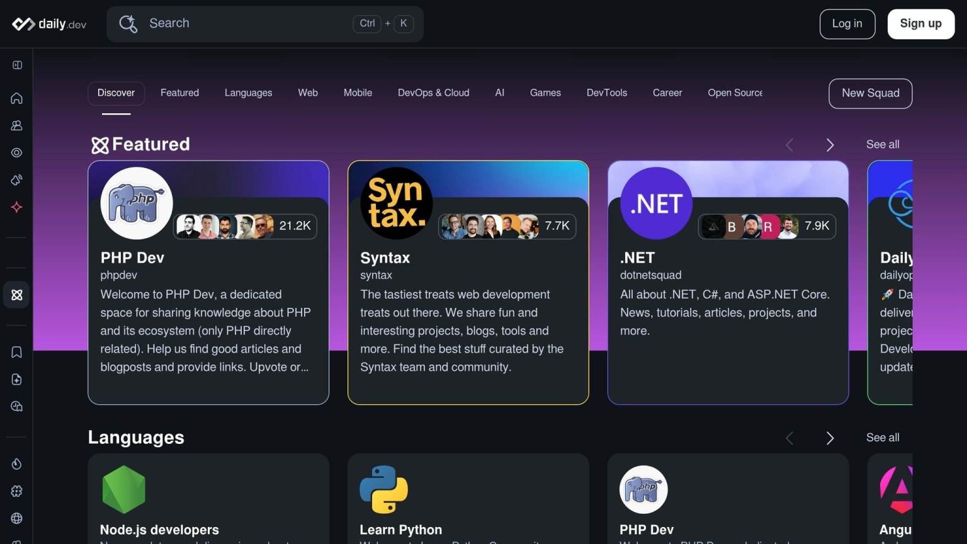This screenshot has width=967, height=544.
Task: Open the Syntax squad card
Action: click(x=468, y=283)
